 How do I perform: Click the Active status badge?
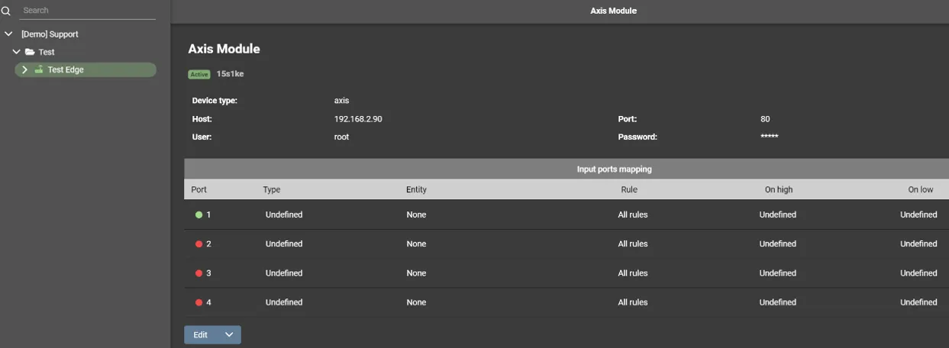click(x=199, y=74)
